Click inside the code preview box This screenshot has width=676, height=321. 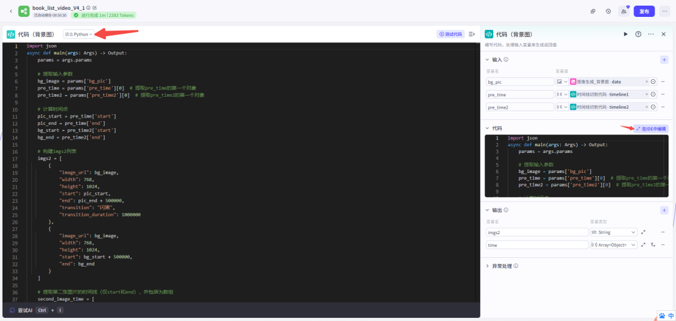pyautogui.click(x=576, y=166)
